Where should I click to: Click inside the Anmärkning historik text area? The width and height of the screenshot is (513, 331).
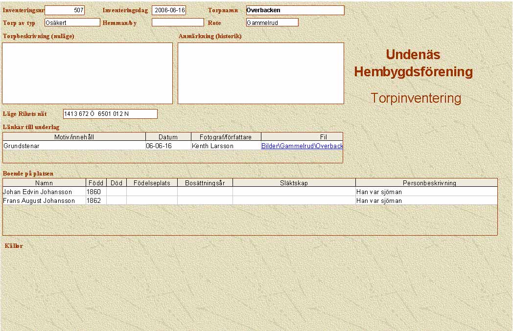click(x=260, y=73)
